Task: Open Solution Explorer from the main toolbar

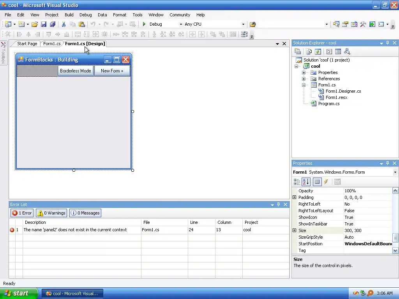Action: pos(336,24)
